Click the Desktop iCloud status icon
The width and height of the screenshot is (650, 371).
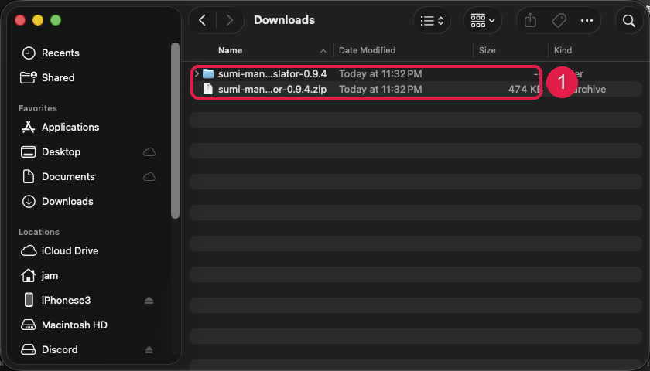point(149,152)
